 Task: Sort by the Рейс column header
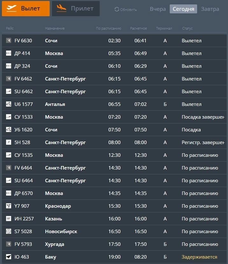[x=10, y=29]
